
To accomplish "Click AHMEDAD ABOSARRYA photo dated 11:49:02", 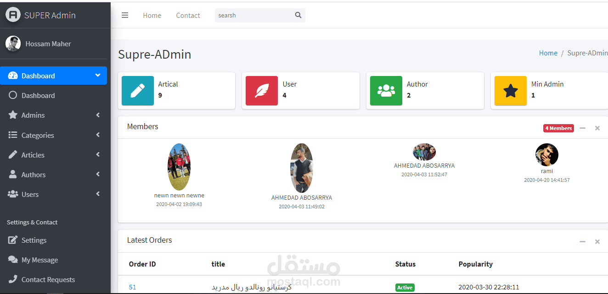I will point(302,168).
